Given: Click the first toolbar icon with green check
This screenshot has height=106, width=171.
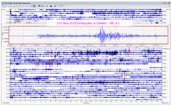Looking at the screenshot, I should [x=3, y=6].
